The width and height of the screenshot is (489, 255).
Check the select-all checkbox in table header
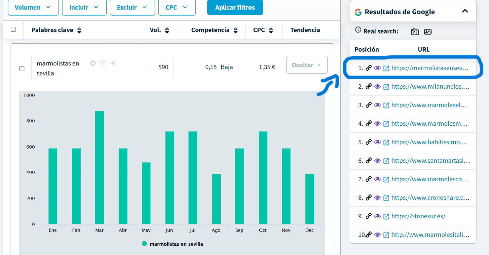[x=13, y=29]
